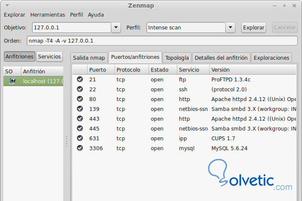The width and height of the screenshot is (302, 201).
Task: Open the Perfil profile dropdown arrow
Action: (231, 27)
